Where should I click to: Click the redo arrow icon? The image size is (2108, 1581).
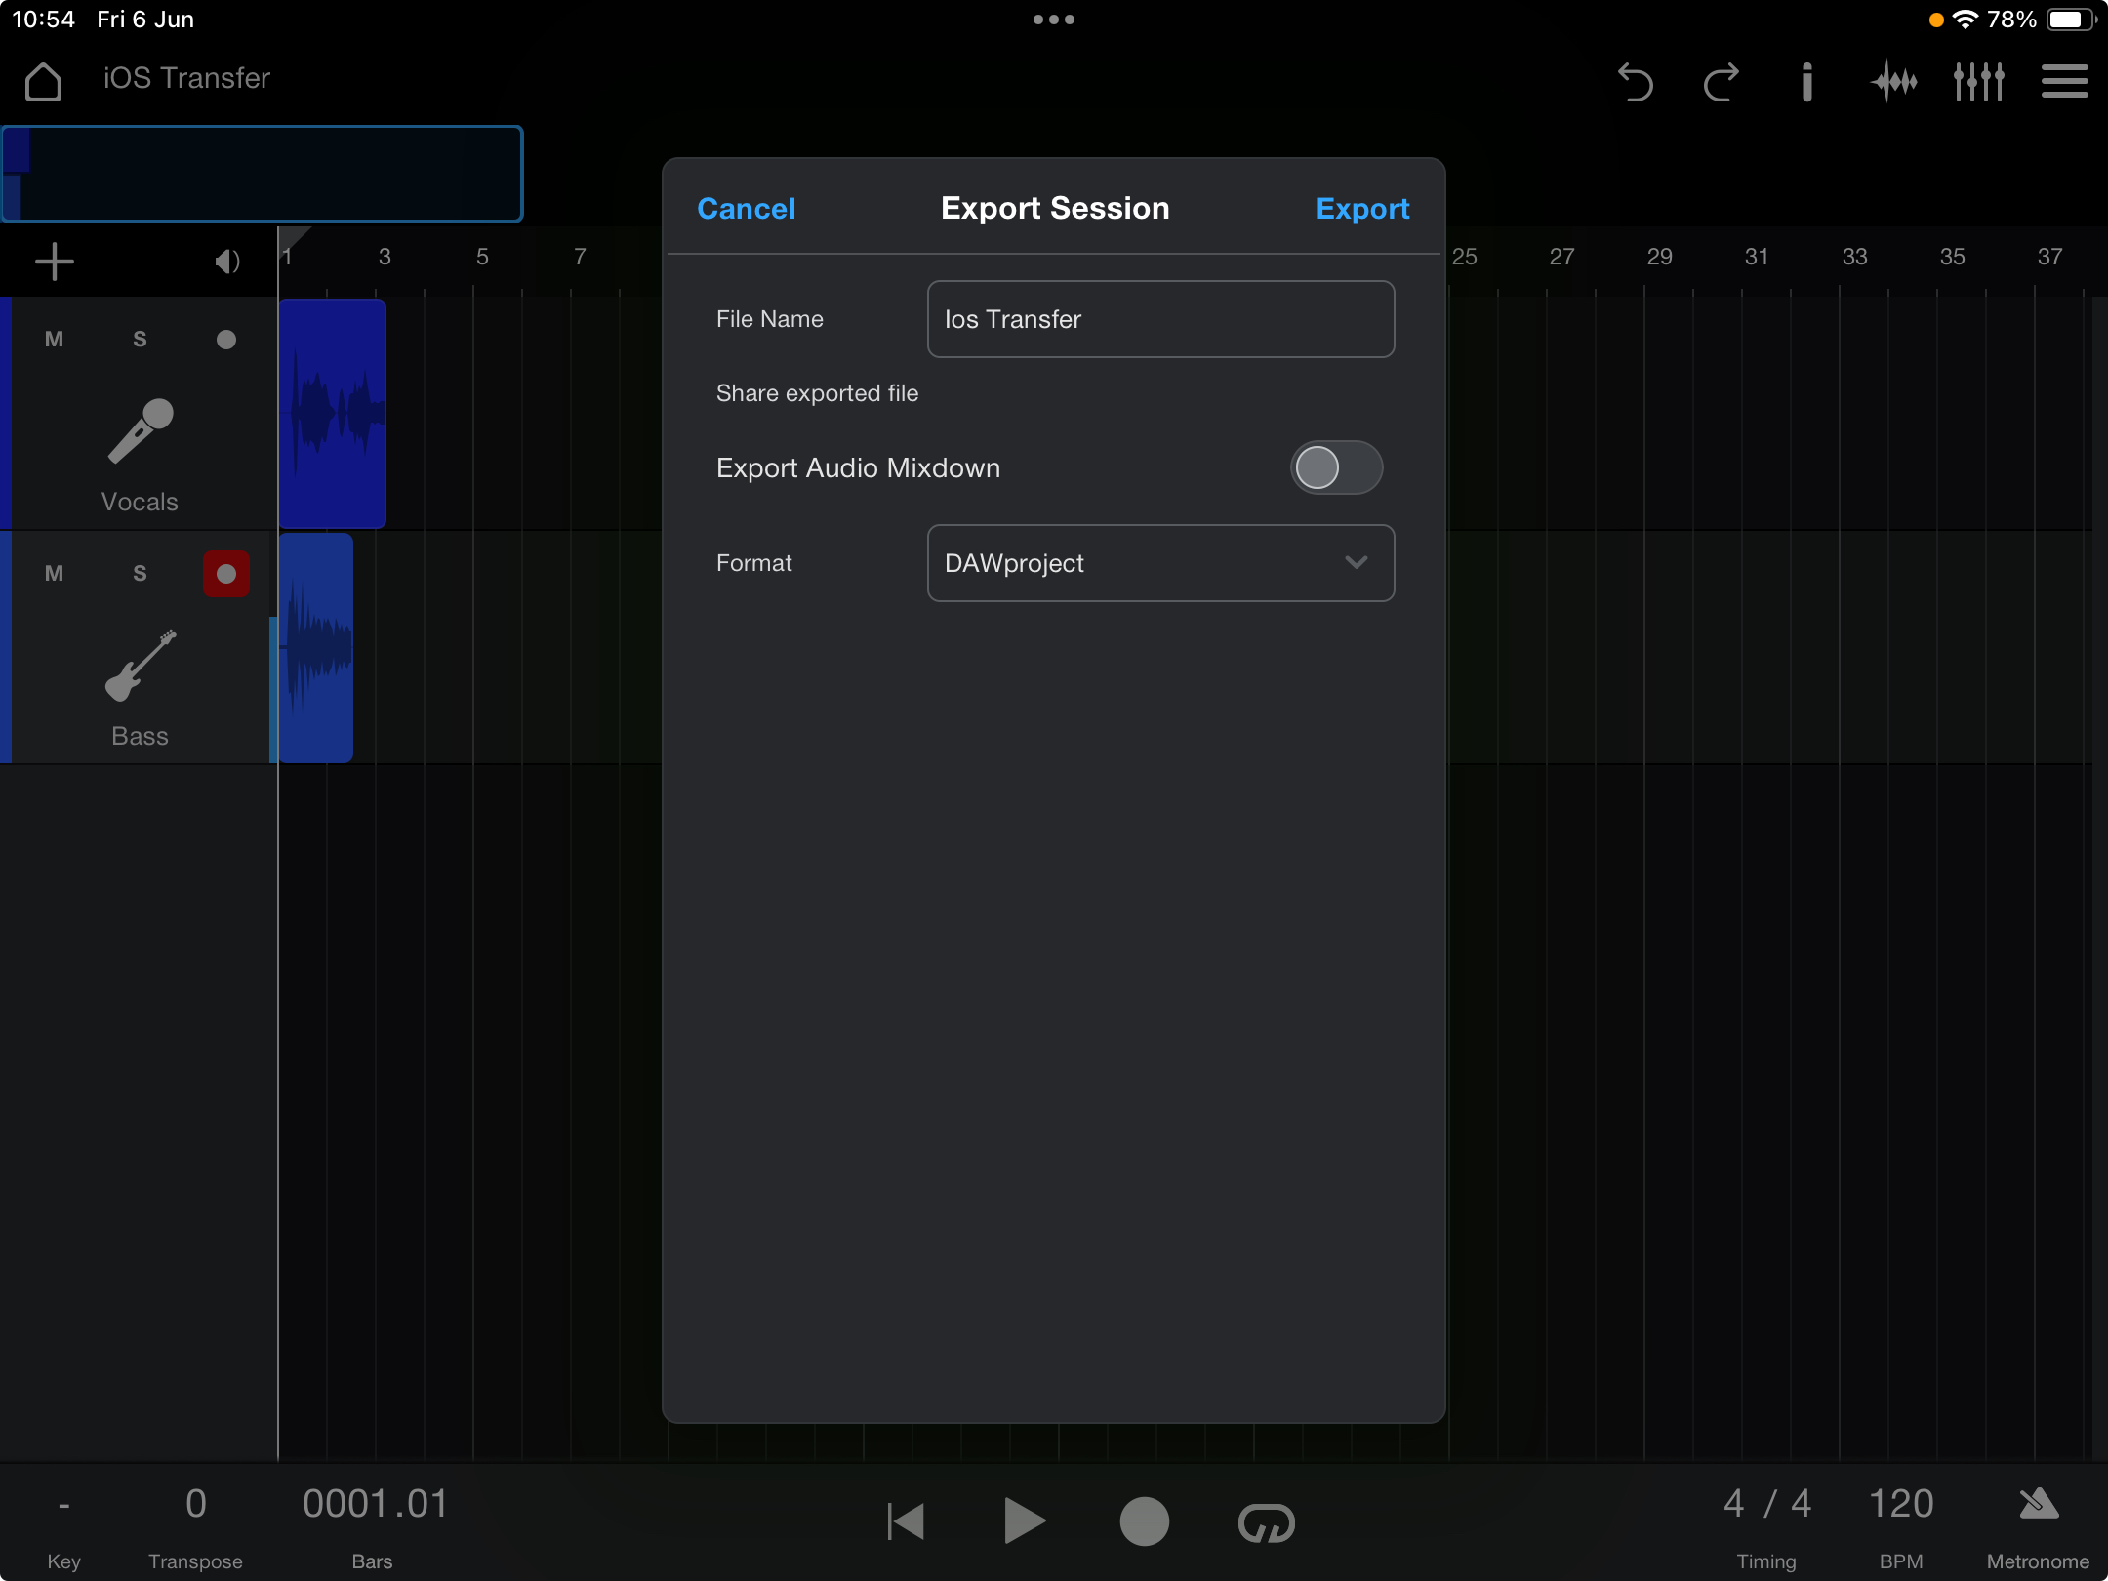(1722, 82)
